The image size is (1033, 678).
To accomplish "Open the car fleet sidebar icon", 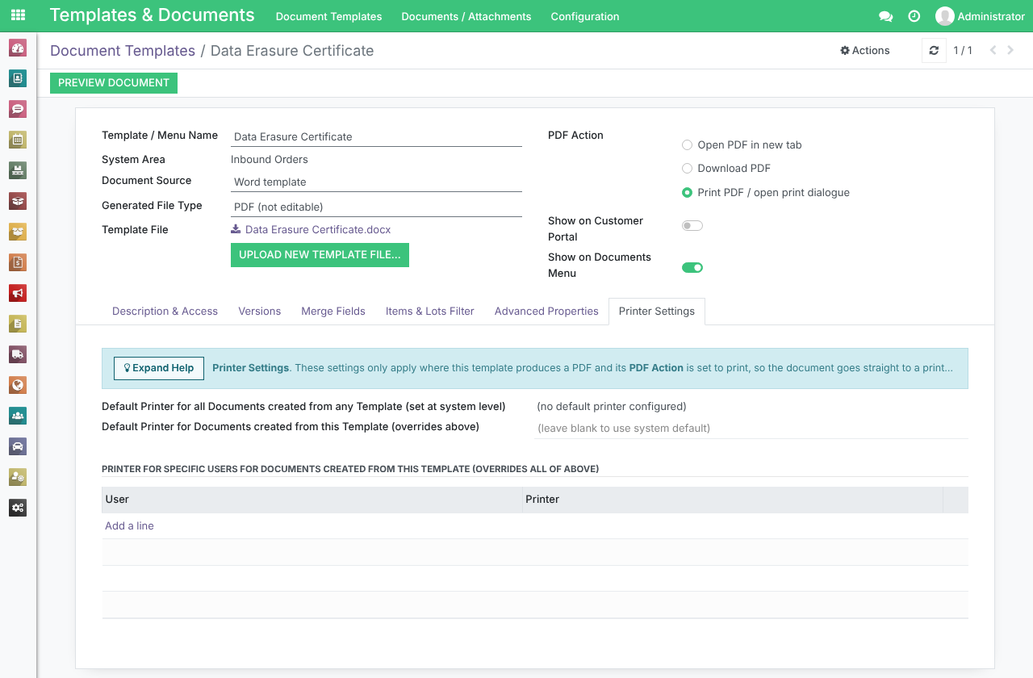I will [18, 446].
